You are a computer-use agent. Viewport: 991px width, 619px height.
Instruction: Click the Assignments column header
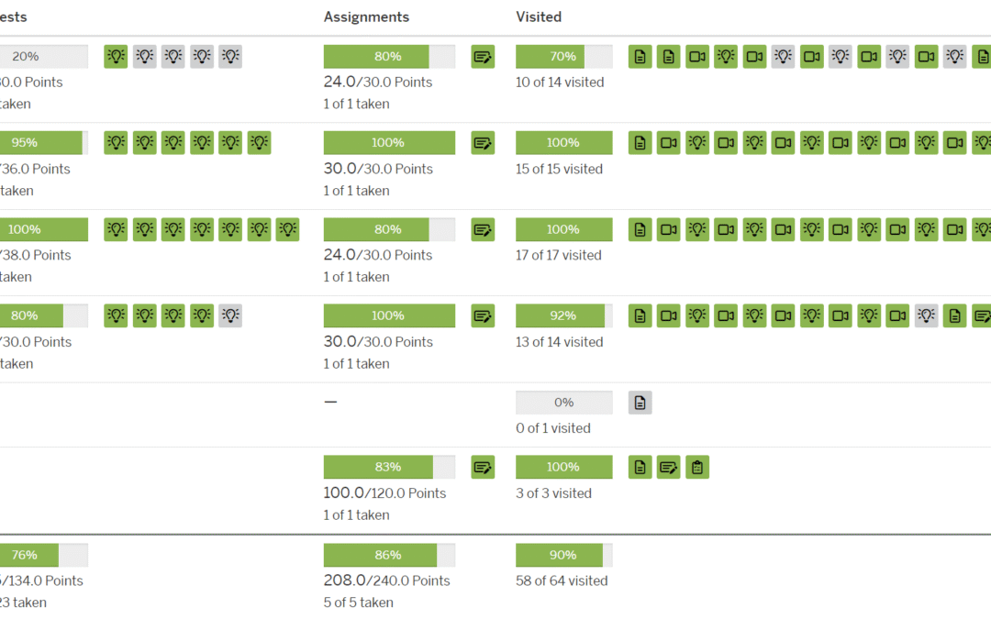(366, 17)
